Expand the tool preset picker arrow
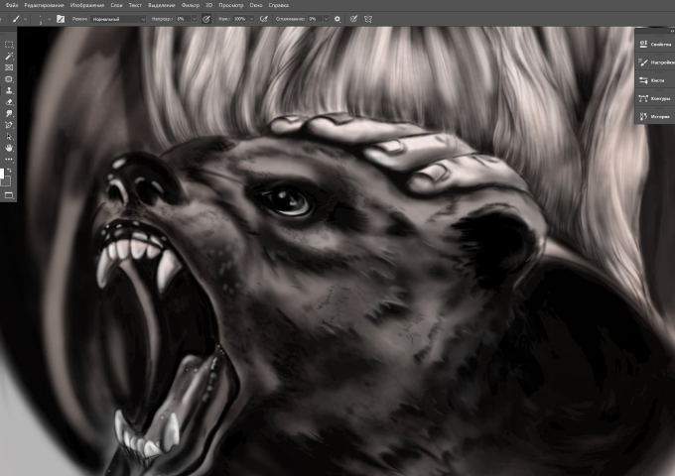Screen dimensions: 675x476 pos(26,19)
